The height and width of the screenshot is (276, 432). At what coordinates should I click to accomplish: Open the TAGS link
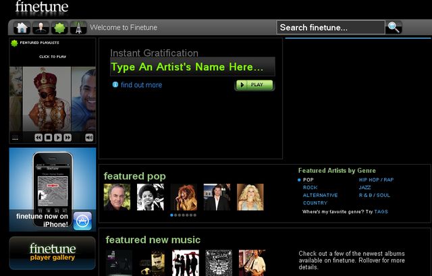381,211
